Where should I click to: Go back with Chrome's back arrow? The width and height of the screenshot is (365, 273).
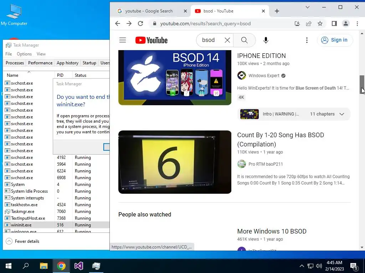[118, 23]
